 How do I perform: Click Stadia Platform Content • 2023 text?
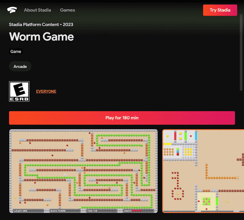pos(41,24)
